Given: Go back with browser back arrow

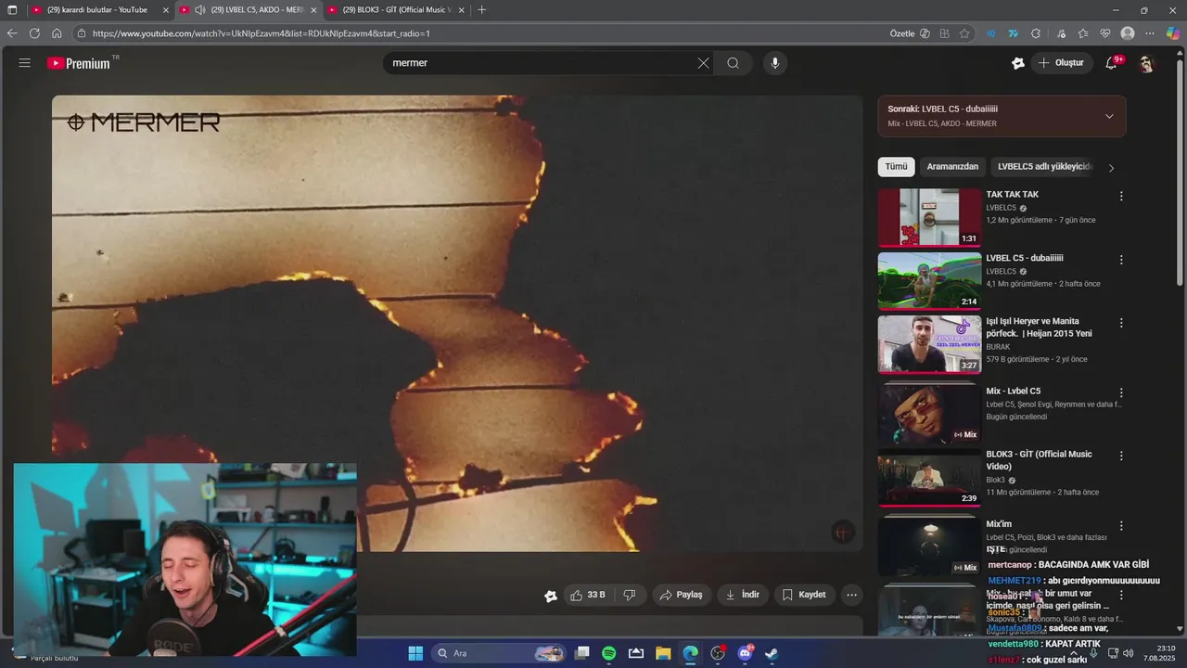Looking at the screenshot, I should click(x=12, y=33).
